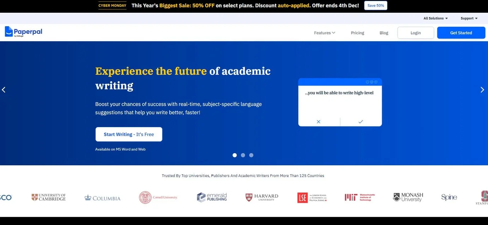The height and width of the screenshot is (225, 488).
Task: Click the Cornell University logo
Action: [x=158, y=197]
